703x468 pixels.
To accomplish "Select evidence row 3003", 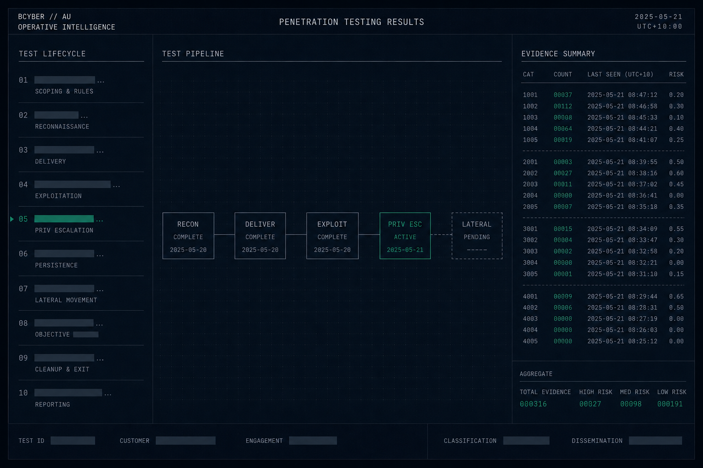I will (x=603, y=251).
